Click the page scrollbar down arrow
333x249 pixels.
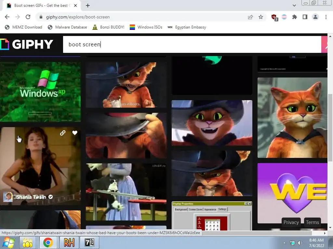click(330, 228)
